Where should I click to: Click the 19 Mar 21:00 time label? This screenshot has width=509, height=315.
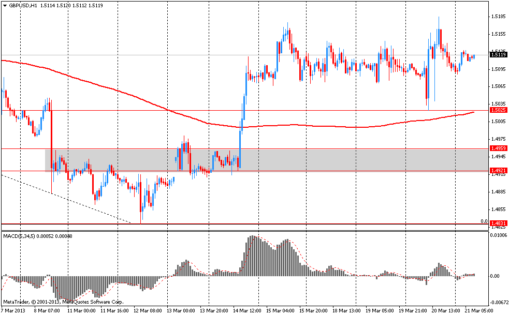(x=413, y=311)
